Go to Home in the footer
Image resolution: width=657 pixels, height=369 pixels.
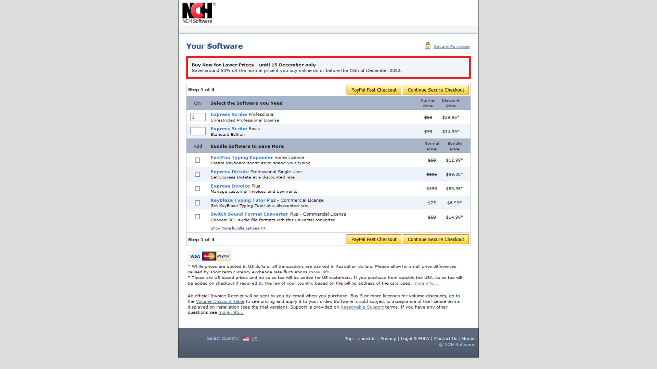coord(468,339)
